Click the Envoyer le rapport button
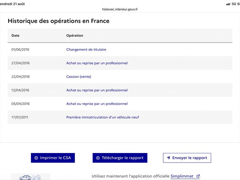240x180 pixels. pos(187,158)
